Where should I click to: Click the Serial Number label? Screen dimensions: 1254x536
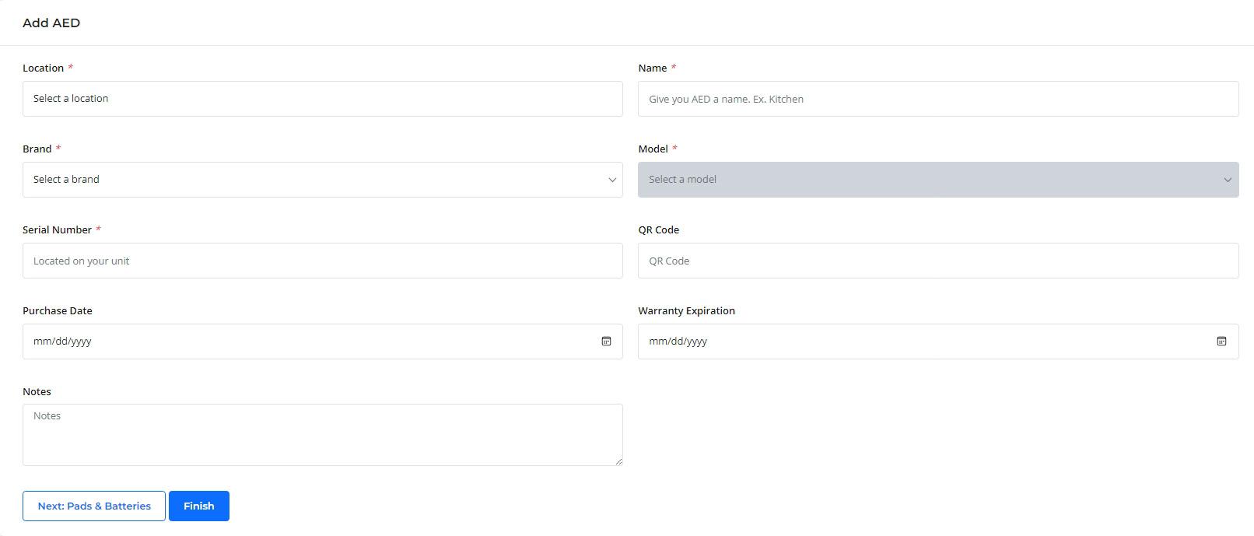[x=57, y=229]
